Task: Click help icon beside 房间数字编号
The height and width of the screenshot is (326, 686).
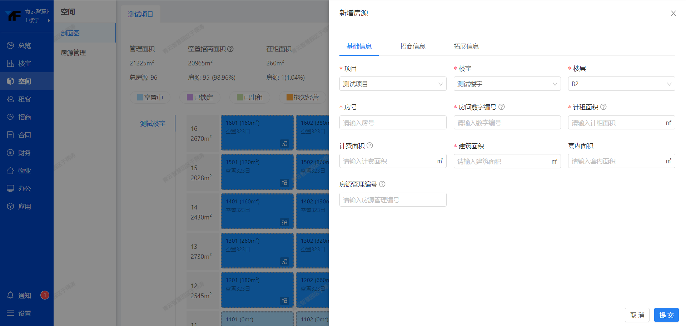Action: [502, 107]
